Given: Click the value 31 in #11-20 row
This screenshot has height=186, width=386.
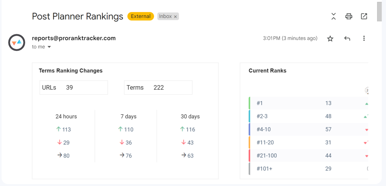Looking at the screenshot, I should click(x=328, y=142).
